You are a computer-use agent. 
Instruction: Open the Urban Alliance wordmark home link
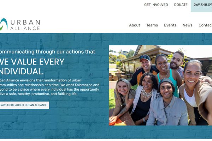pos(25,25)
